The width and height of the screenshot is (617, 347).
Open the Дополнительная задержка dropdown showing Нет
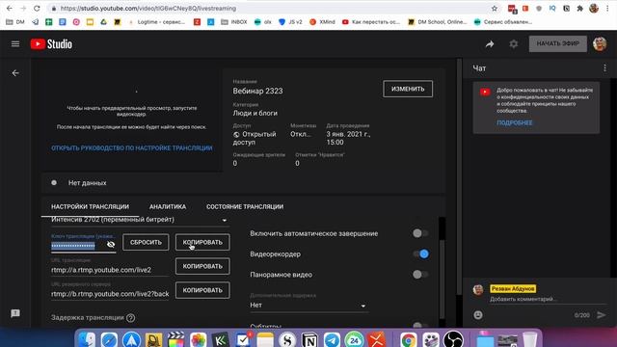coord(308,306)
